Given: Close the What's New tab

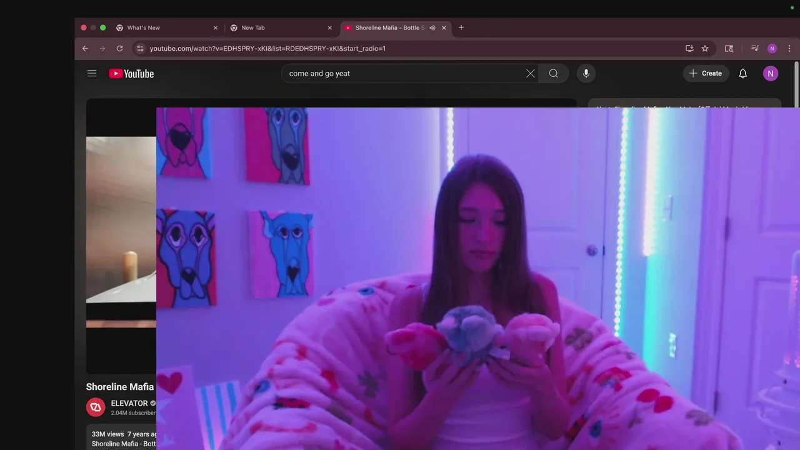Looking at the screenshot, I should coord(216,27).
